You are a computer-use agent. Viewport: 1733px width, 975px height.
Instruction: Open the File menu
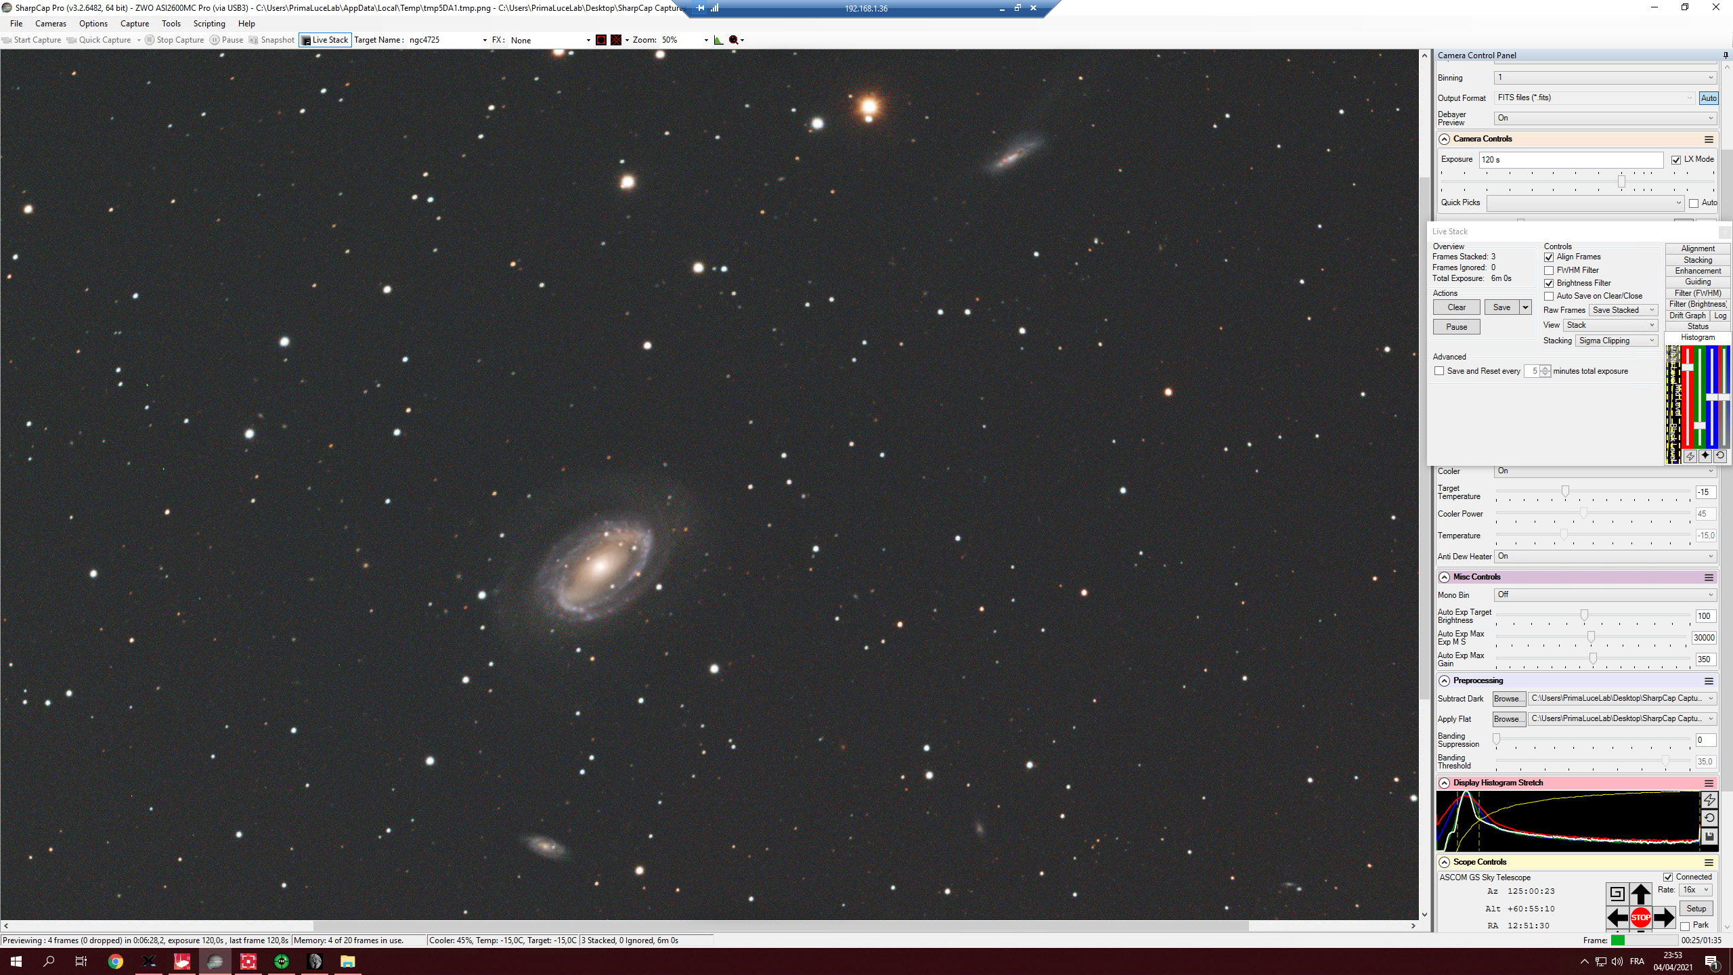(x=16, y=24)
